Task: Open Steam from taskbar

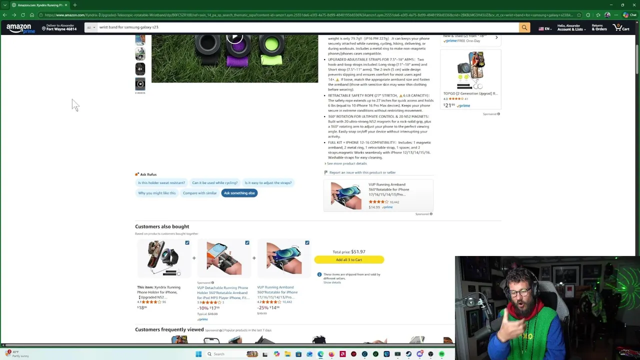Action: pos(408,354)
